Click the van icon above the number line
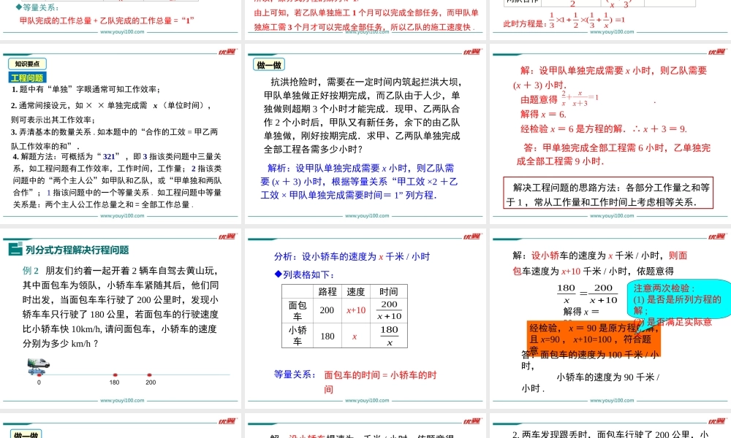 tap(38, 364)
